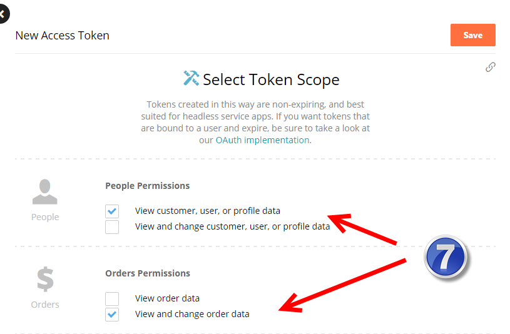510x334 pixels.
Task: Click the People label under the silhouette
Action: point(45,217)
